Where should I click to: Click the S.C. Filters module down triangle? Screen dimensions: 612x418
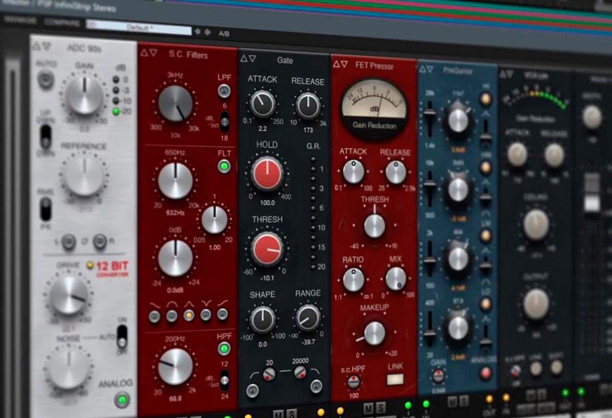(x=154, y=53)
